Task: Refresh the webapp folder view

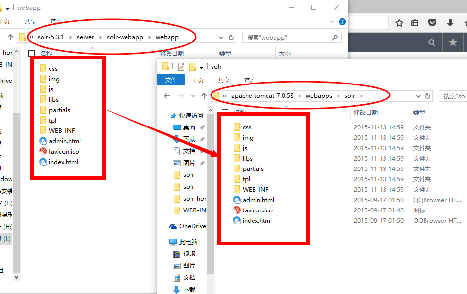Action: coord(231,37)
